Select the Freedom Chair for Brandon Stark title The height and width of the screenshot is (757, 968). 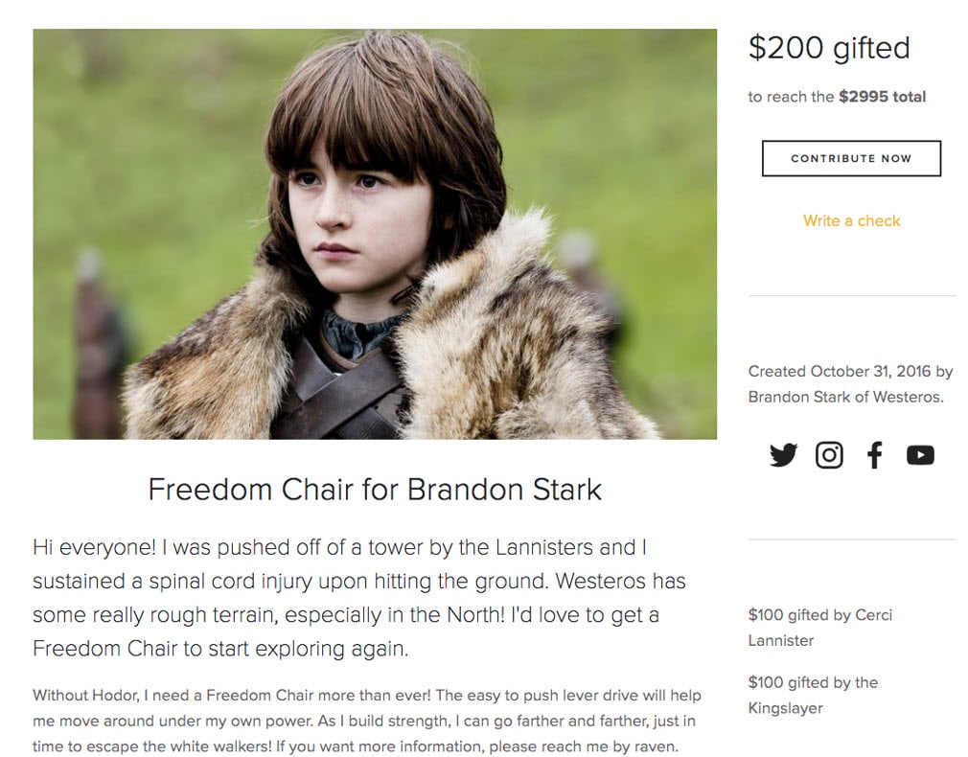point(375,489)
